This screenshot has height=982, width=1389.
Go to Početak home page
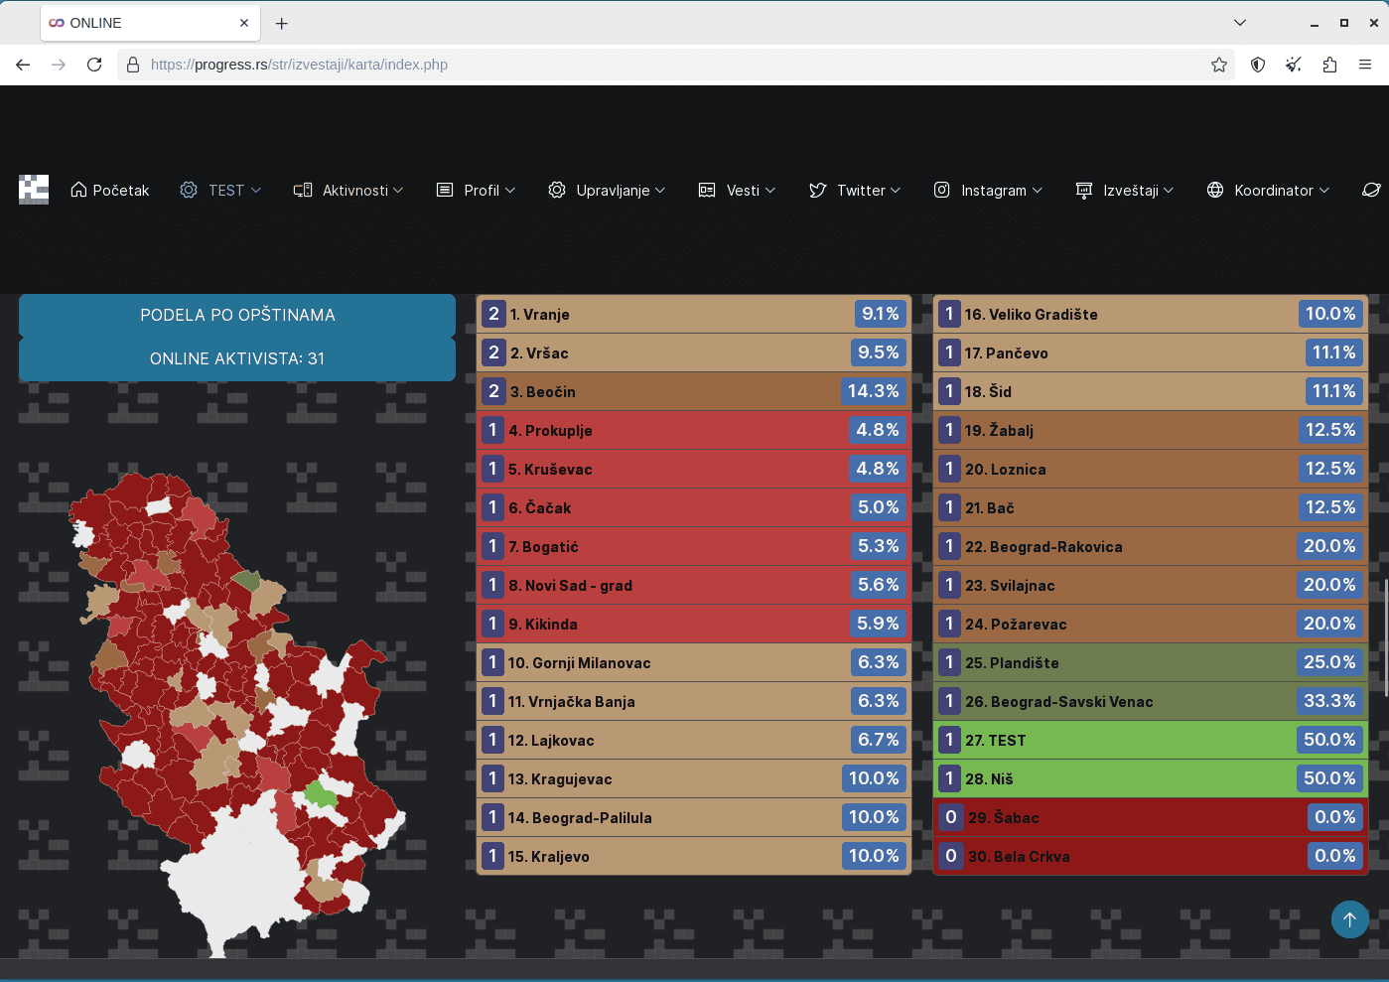click(110, 190)
